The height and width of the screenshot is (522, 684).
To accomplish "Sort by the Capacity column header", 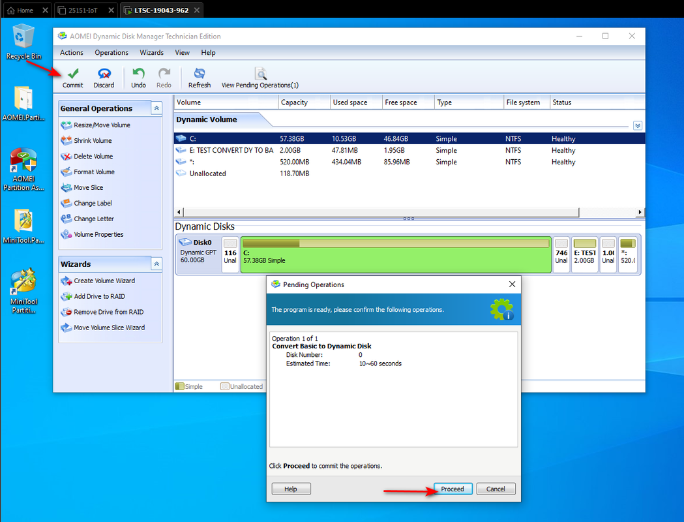I will click(304, 102).
